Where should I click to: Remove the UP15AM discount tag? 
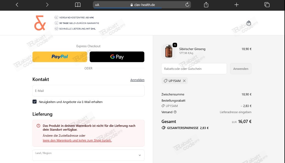(x=184, y=81)
